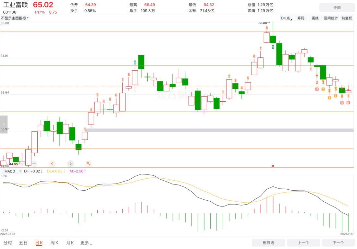Switch to the 分时 tab
The height and width of the screenshot is (249, 357).
point(8,243)
